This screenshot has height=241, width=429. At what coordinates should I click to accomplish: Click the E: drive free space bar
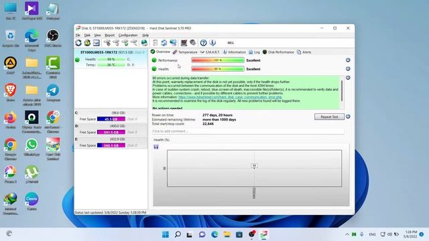[111, 145]
